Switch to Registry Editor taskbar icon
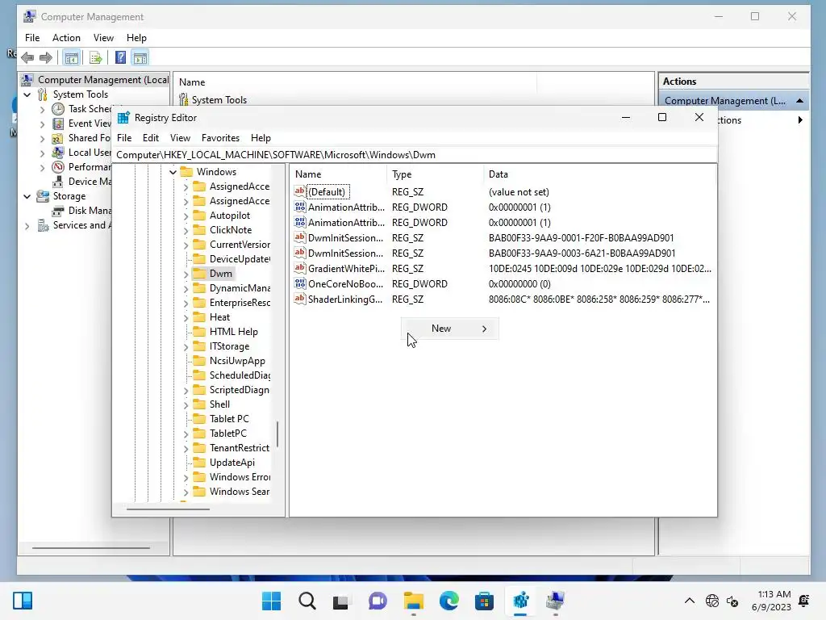Screen dimensions: 826x620 pos(520,601)
